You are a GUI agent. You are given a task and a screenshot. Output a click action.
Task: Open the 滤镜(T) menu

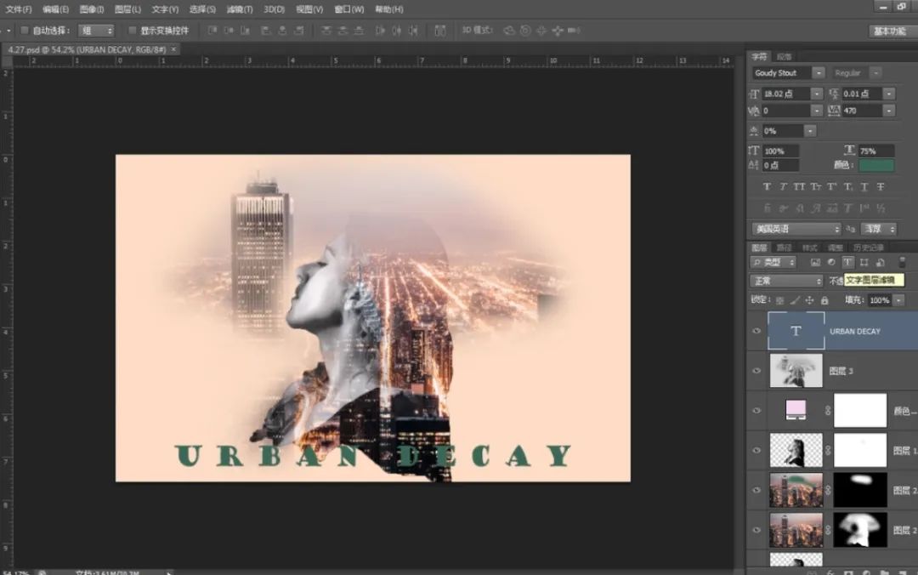click(240, 9)
